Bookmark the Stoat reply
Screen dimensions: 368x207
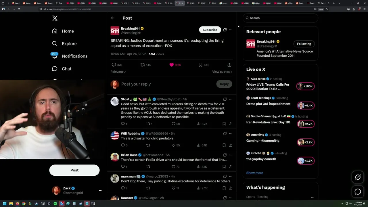(224, 124)
